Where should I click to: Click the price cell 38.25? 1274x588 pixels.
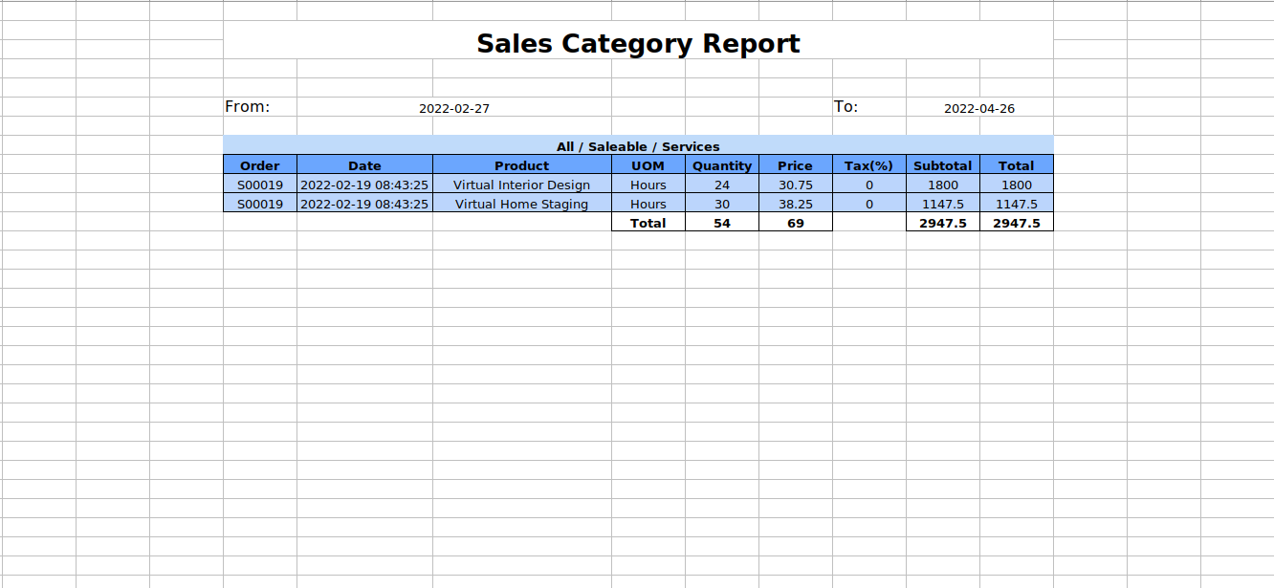click(795, 204)
